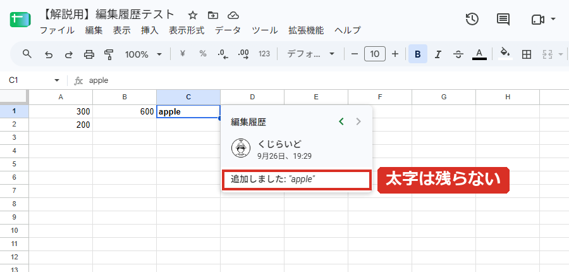Click the くじらいど editor name
This screenshot has height=272, width=569.
click(x=279, y=144)
